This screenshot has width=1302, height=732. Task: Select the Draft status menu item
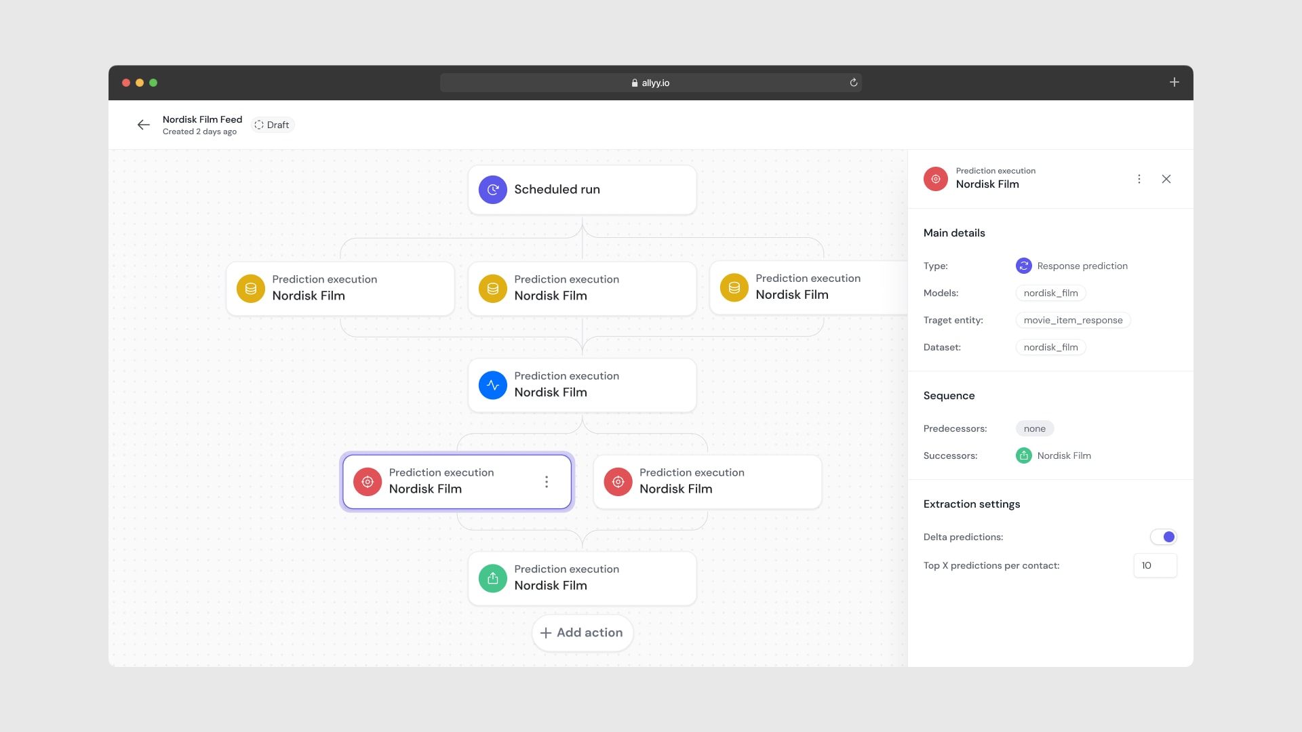pyautogui.click(x=271, y=124)
